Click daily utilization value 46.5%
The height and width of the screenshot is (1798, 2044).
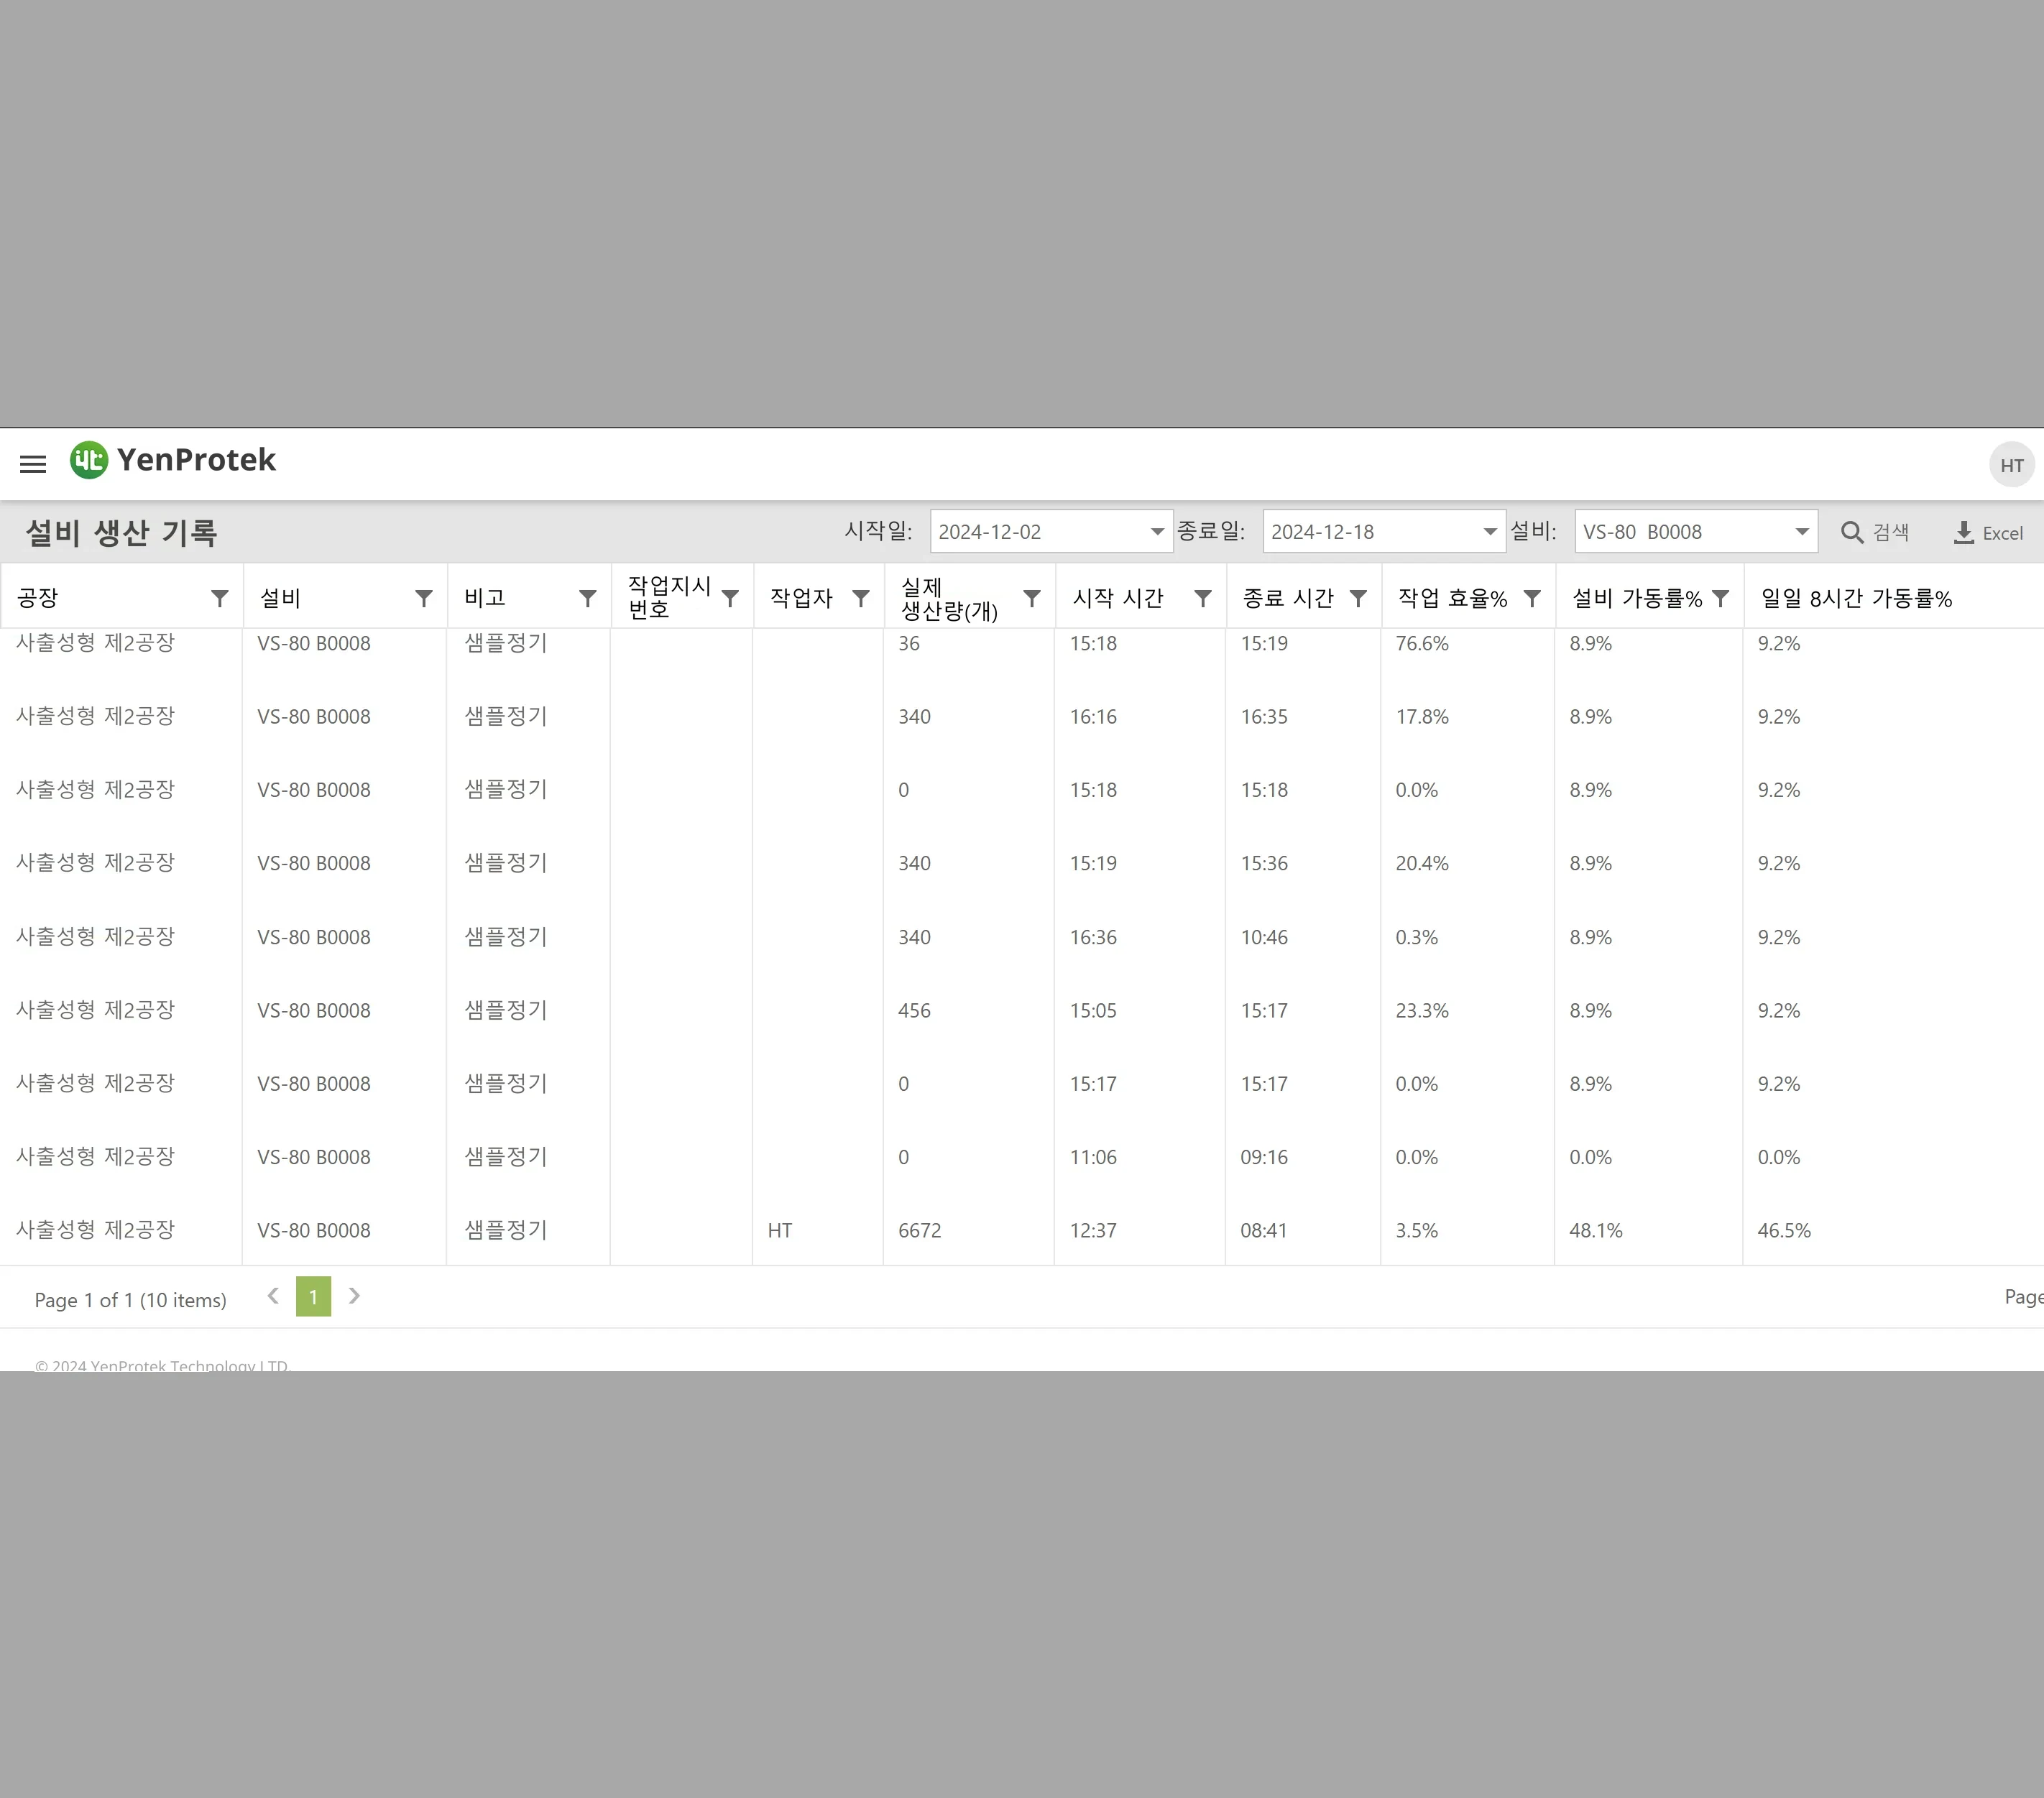1784,1231
